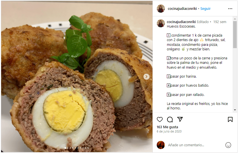
Task: Open cocinajudiaconriki profile from caption username
Action: [181, 22]
